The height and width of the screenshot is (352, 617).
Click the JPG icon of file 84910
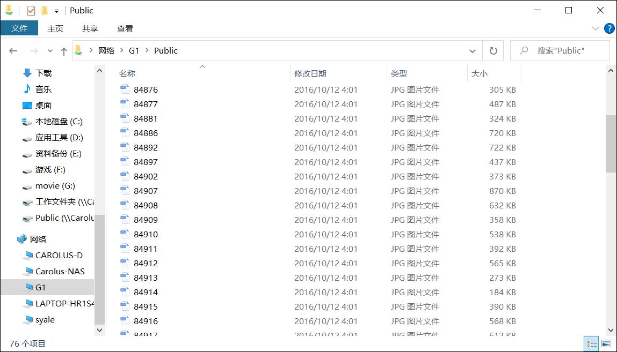click(125, 234)
